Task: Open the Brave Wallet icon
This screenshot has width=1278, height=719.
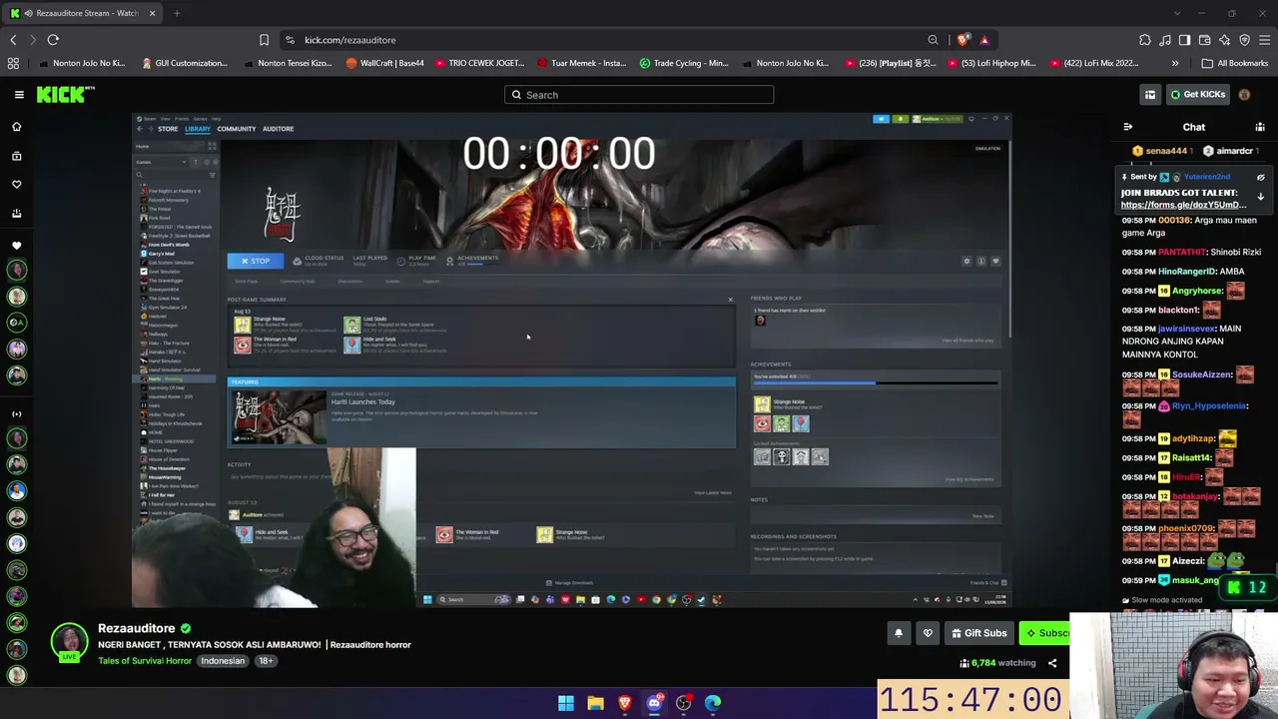Action: (1204, 40)
